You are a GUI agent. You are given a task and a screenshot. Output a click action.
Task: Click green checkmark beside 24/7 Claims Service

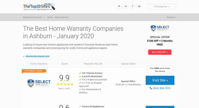pyautogui.click(x=80, y=73)
